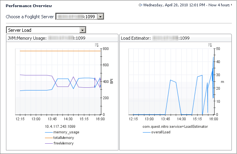The height and width of the screenshot is (154, 237).
Task: Click the 13:45 tick on memory chart axis
Action: pos(52,119)
